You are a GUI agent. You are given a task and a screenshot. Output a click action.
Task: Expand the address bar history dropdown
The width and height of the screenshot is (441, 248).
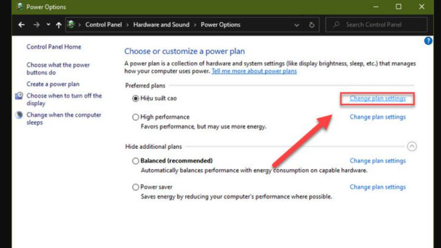tap(297, 25)
